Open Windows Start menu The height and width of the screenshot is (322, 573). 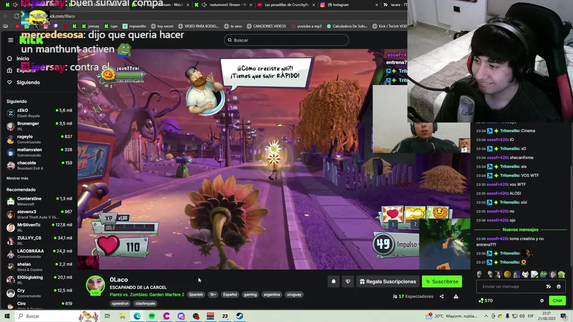click(7, 316)
